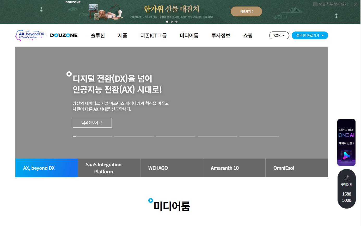This screenshot has width=361, height=226.
Task: Select second banner pagination dot
Action: point(172,22)
